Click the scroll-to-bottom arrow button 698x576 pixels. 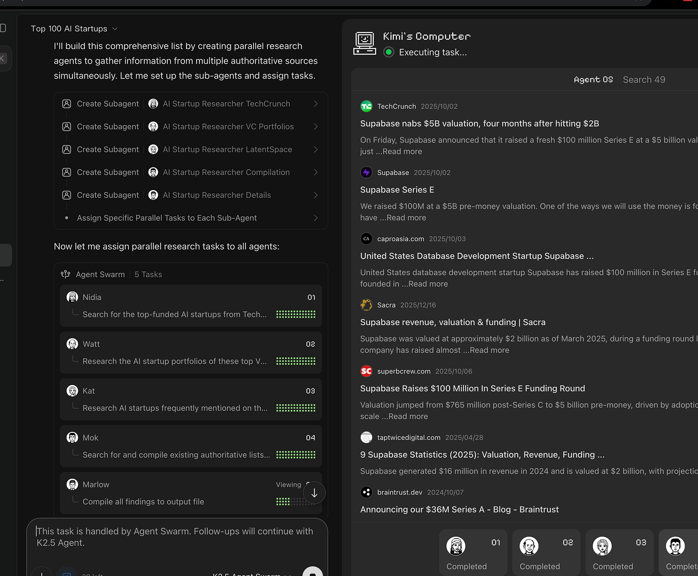point(314,493)
